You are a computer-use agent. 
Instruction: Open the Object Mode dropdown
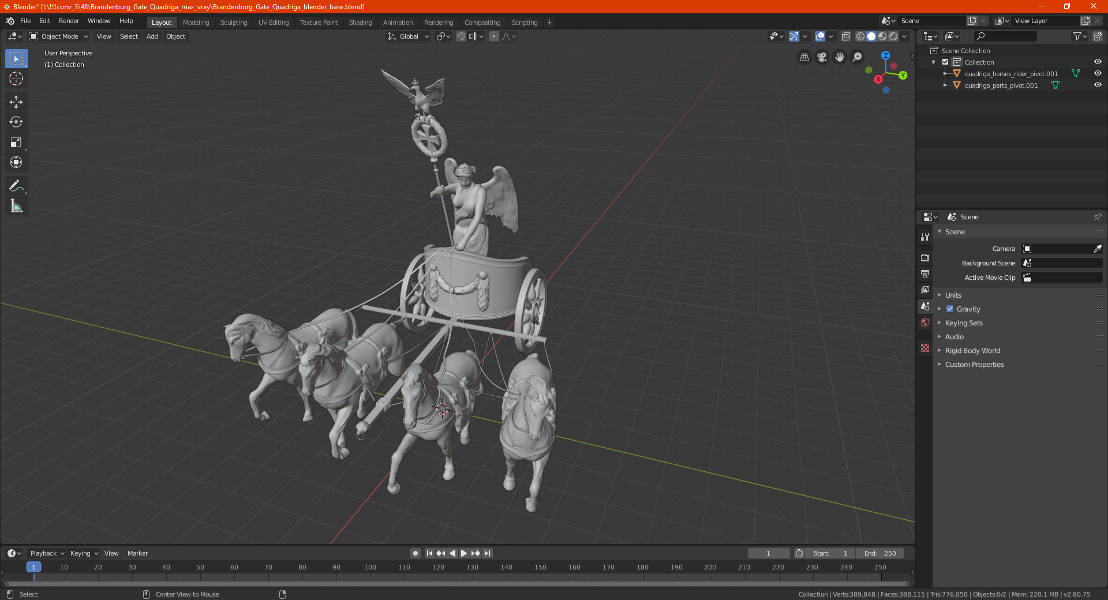(59, 36)
